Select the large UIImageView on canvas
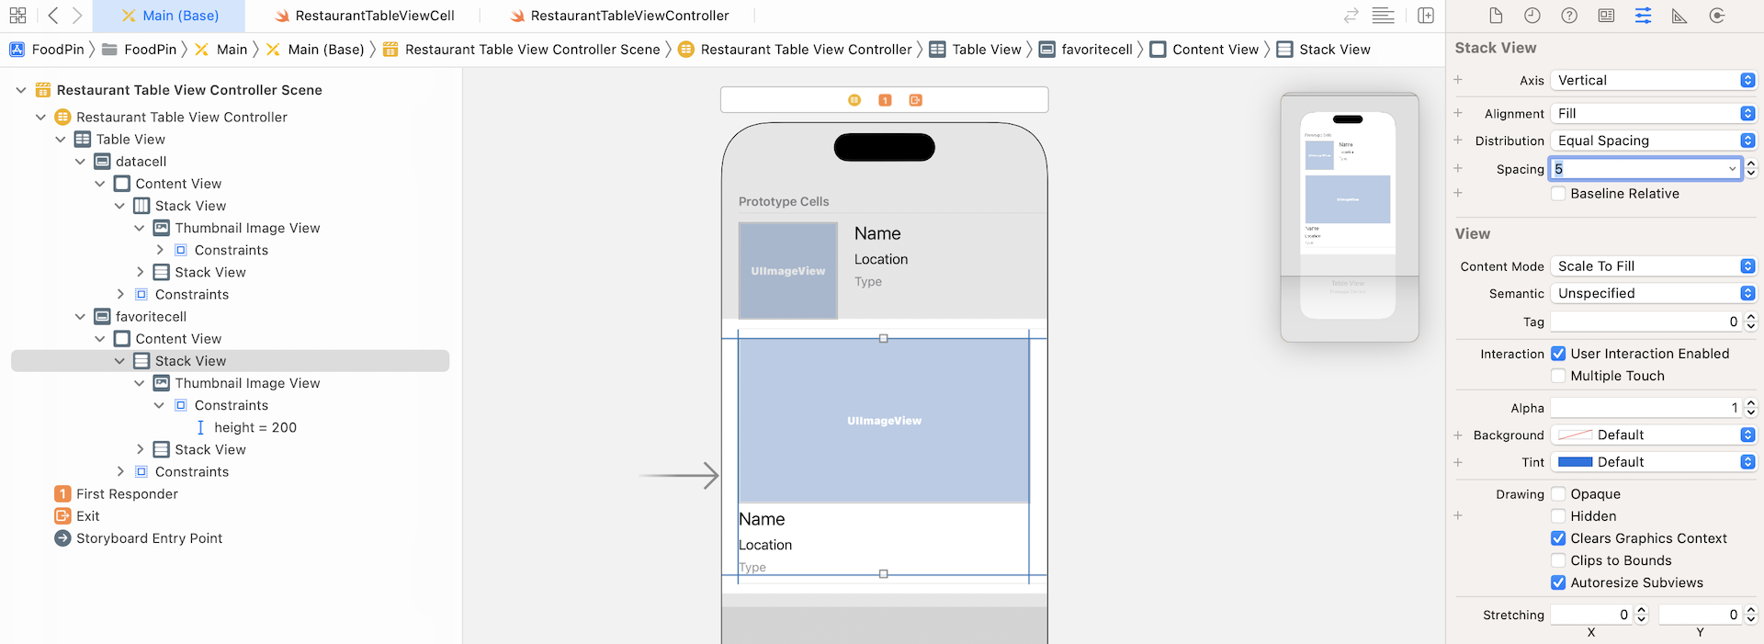The image size is (1764, 644). tap(884, 421)
